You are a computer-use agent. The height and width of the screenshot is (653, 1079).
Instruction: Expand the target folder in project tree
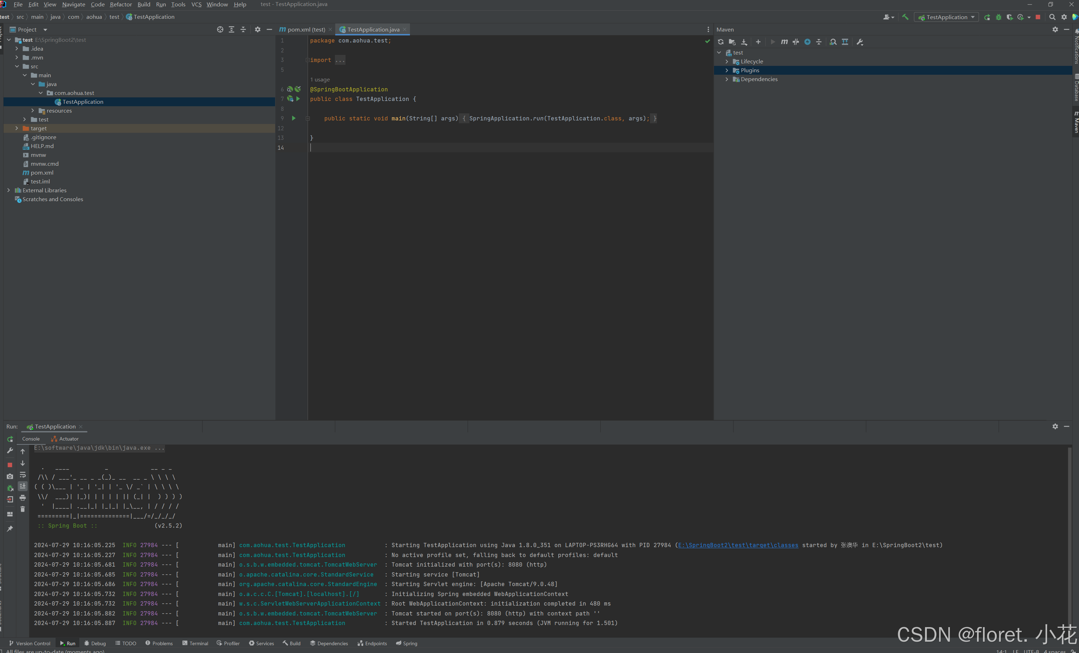coord(17,128)
